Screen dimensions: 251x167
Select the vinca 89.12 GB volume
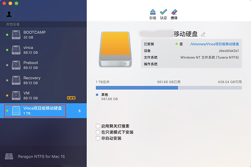[43, 50]
